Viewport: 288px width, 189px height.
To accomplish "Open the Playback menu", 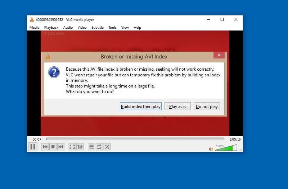I will [51, 28].
